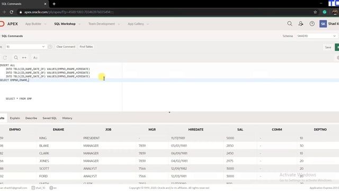Switch to the Explain tab
This screenshot has width=339, height=191.
point(15,118)
